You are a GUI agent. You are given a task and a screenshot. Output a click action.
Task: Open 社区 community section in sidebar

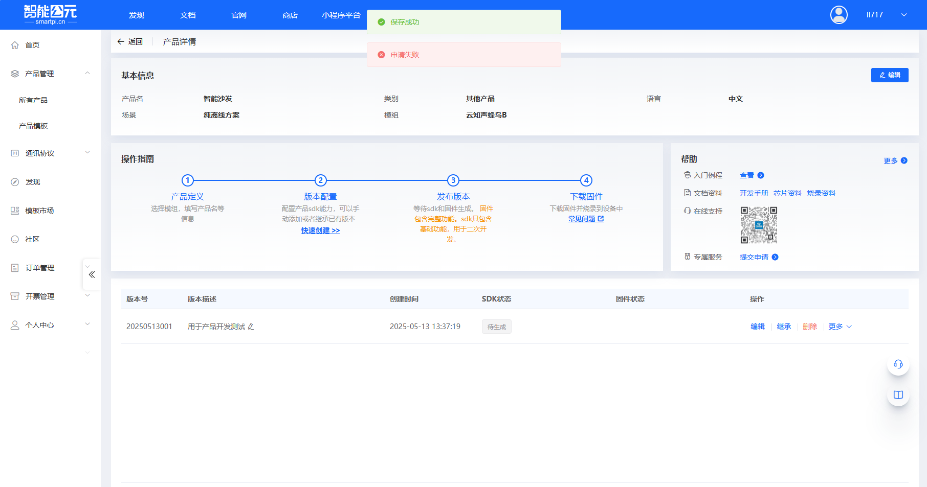pos(33,239)
